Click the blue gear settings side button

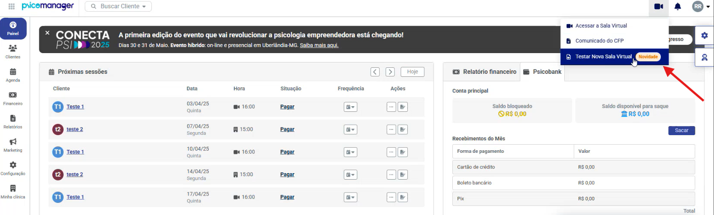coord(704,35)
